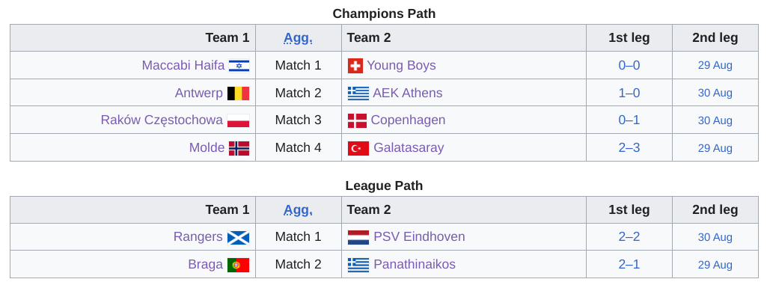Viewport: 767px width, 282px height.
Task: Click the Netherlands flag next to PSV Eindhoven
Action: 358,237
